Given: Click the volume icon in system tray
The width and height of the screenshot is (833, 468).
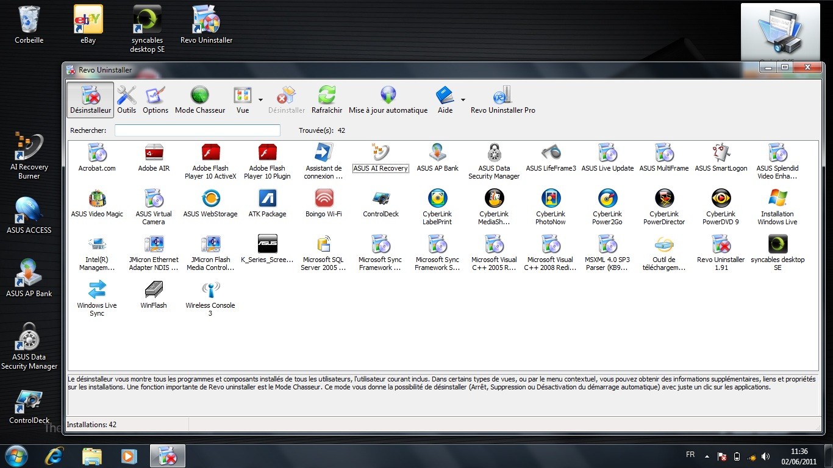Looking at the screenshot, I should pos(765,456).
